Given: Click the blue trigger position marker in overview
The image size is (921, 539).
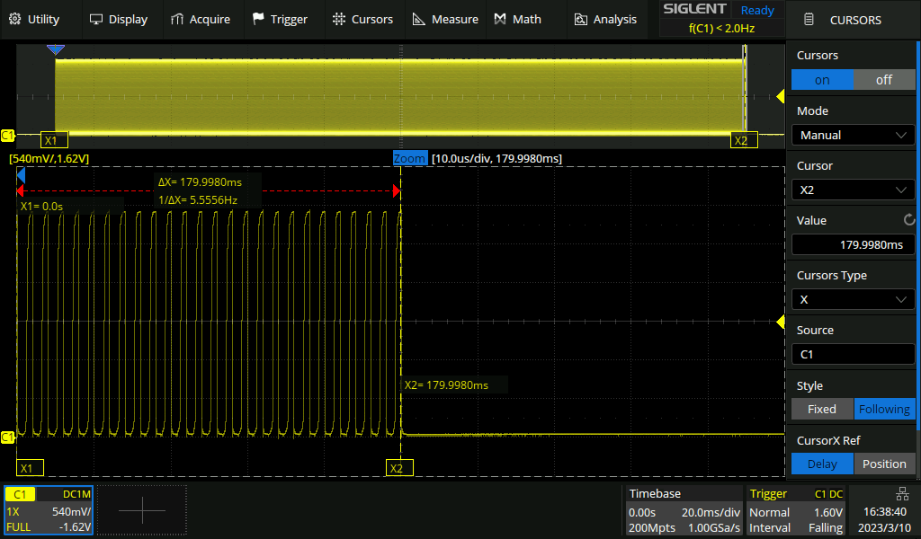Looking at the screenshot, I should coord(55,49).
